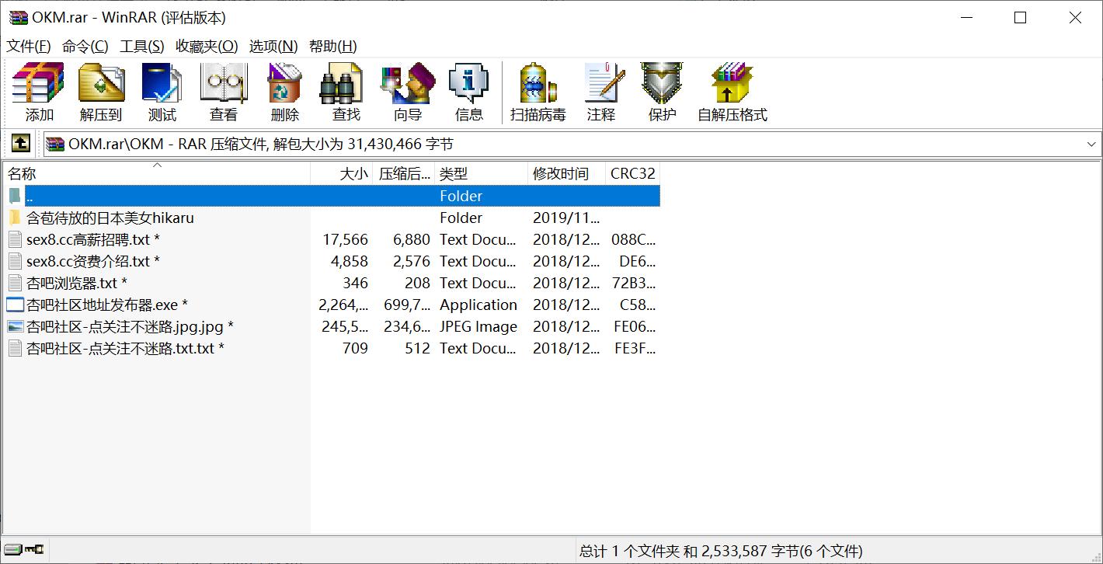The width and height of the screenshot is (1103, 564).
Task: Open the 选项(N) menu
Action: click(x=273, y=46)
